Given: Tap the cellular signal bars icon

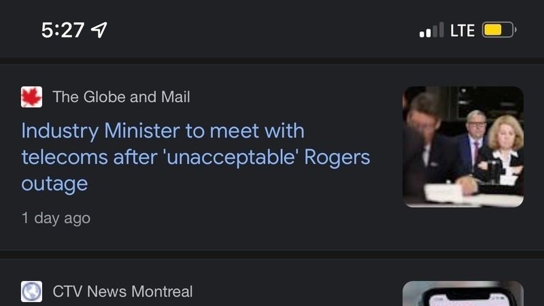Looking at the screenshot, I should [x=431, y=31].
